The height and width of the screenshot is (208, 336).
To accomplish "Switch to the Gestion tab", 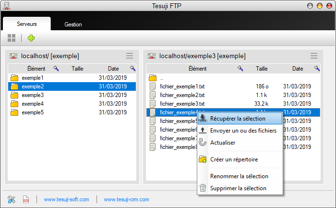I will coord(73,24).
